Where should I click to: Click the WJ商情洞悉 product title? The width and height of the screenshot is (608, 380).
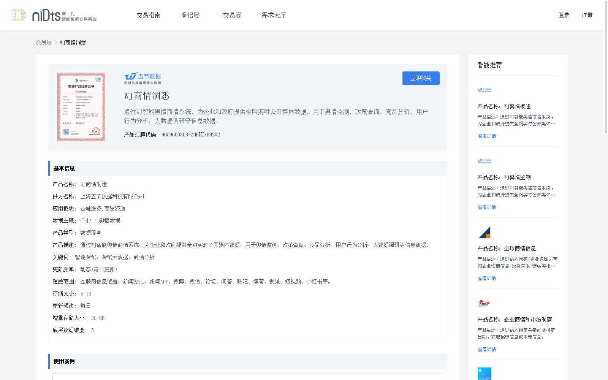pos(147,96)
